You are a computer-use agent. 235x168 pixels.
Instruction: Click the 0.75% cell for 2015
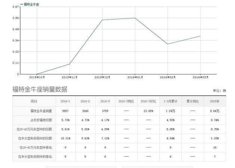214,129
